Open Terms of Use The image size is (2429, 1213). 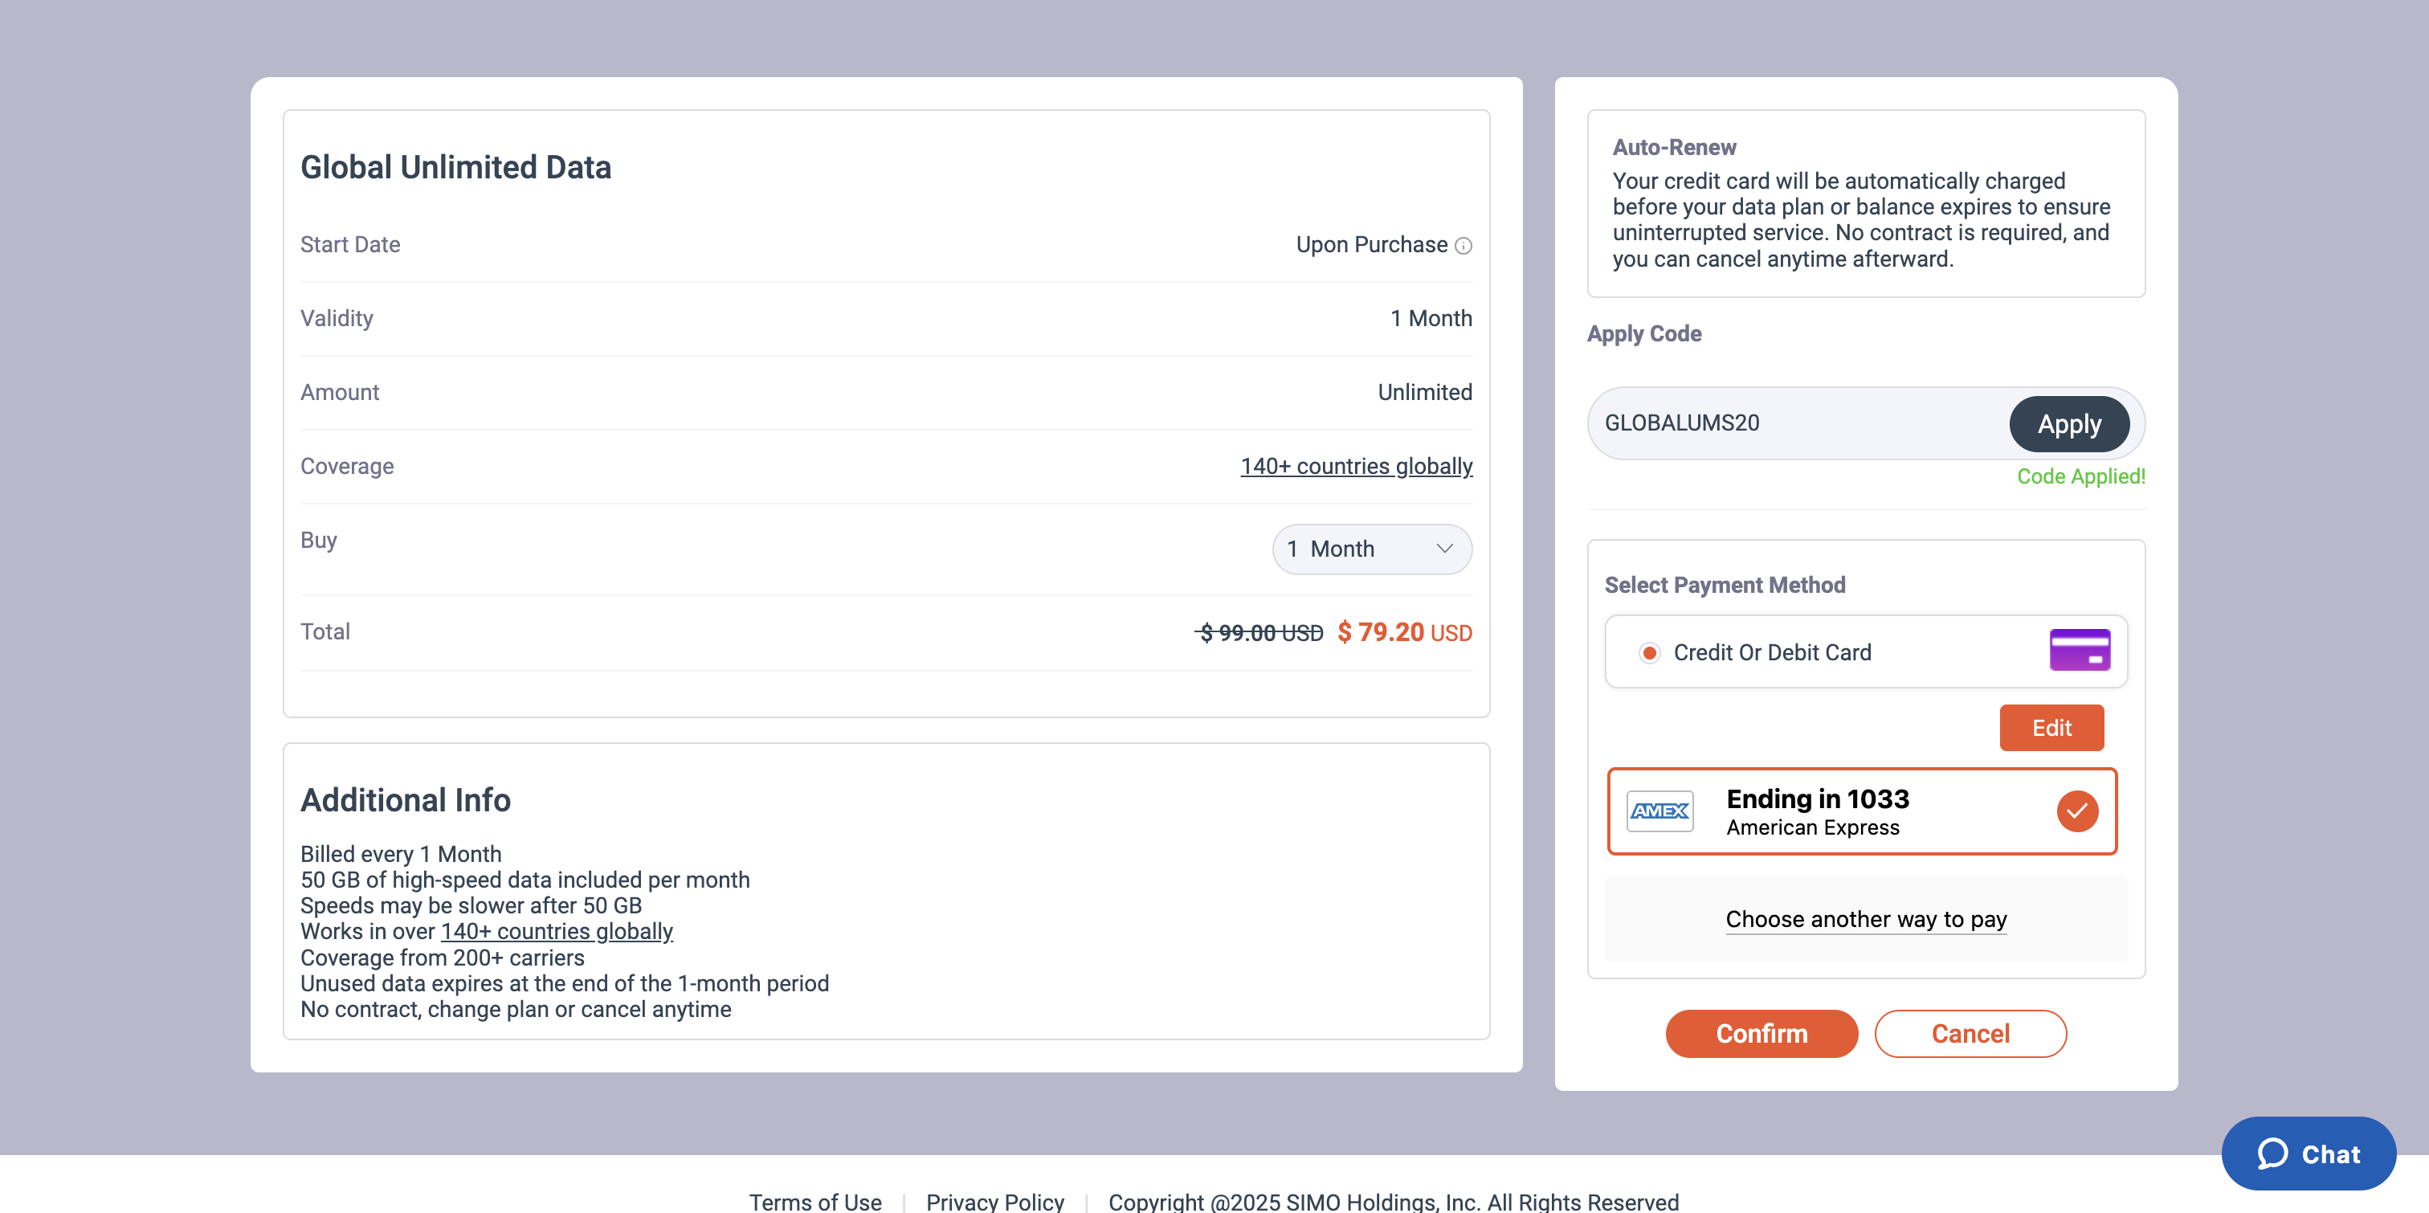click(x=814, y=1201)
